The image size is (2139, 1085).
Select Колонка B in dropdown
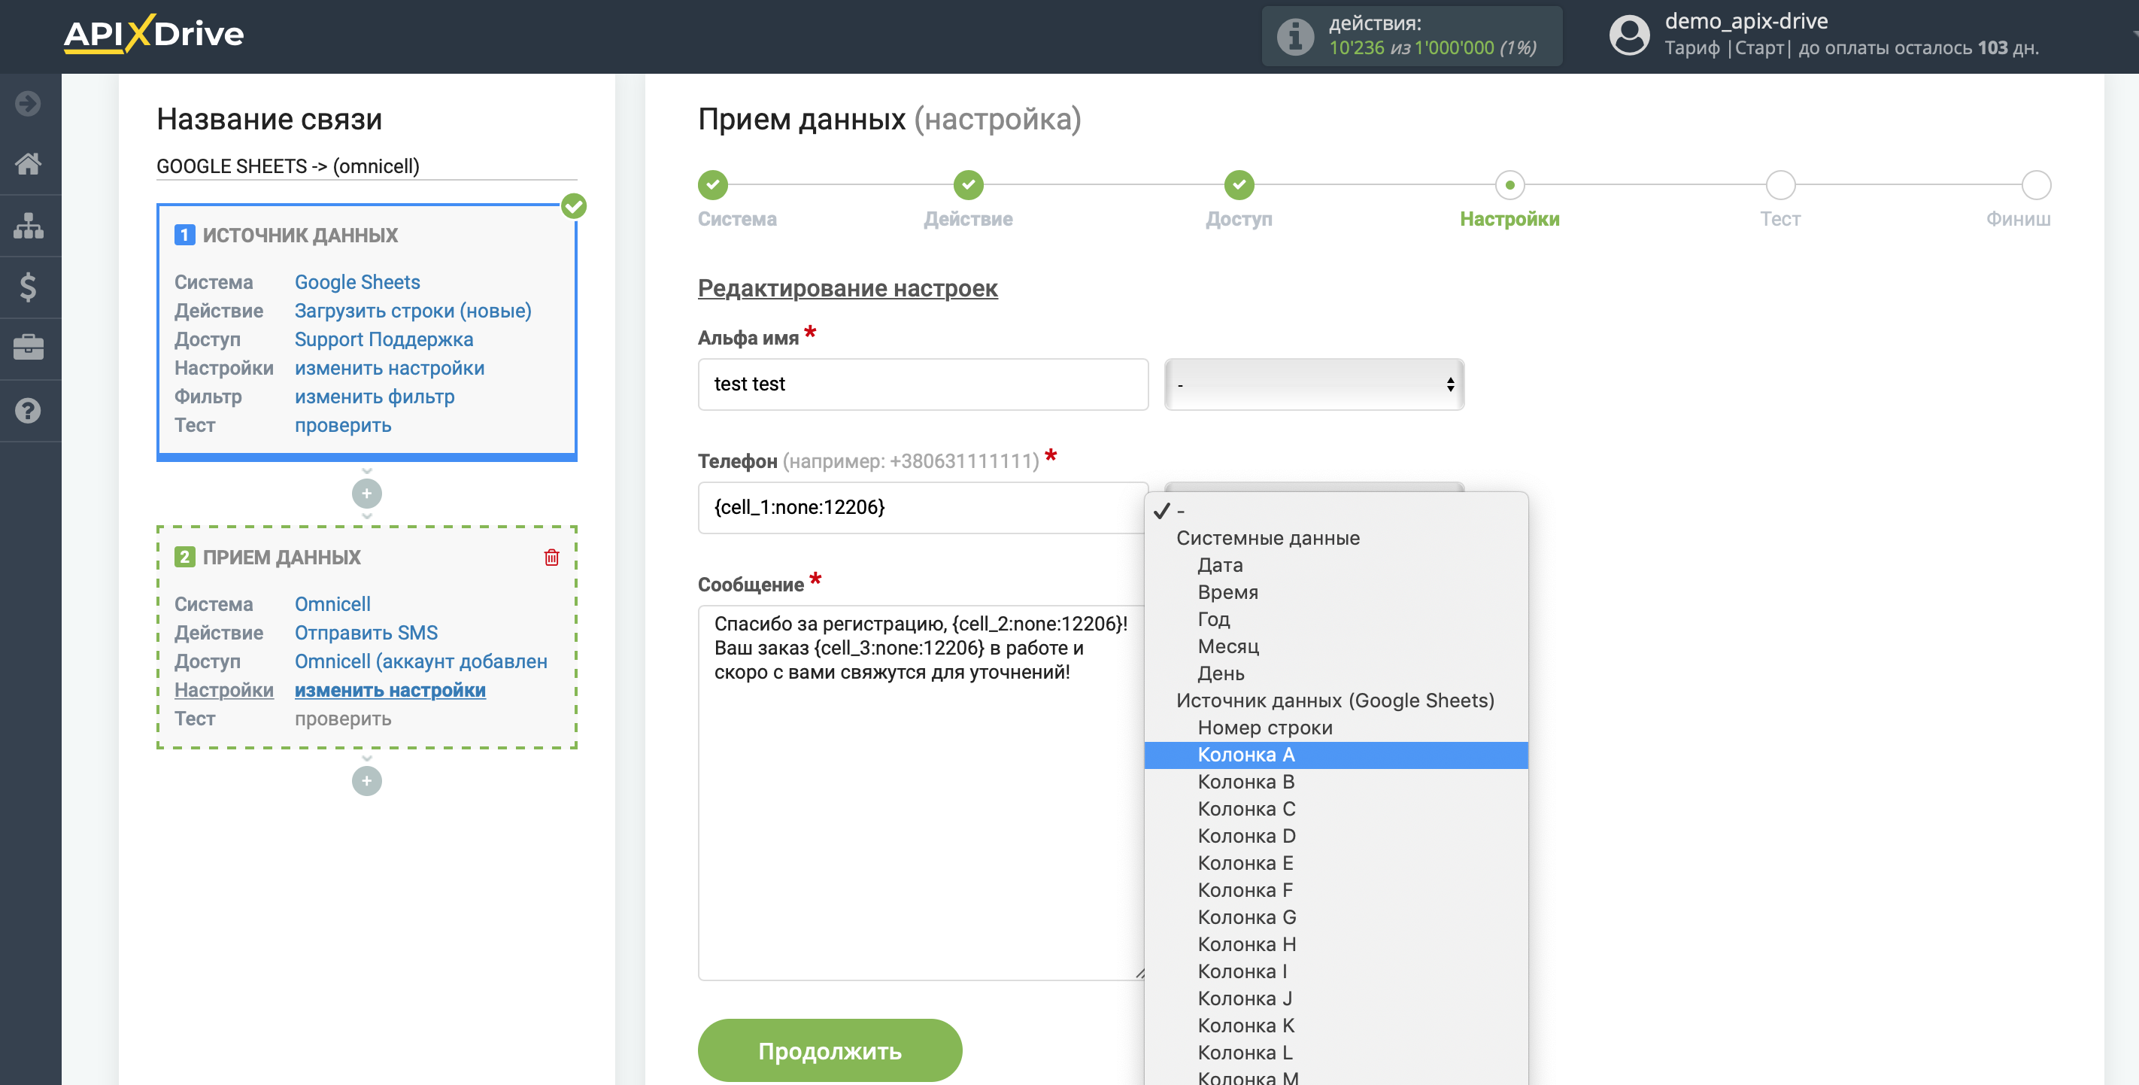tap(1335, 782)
